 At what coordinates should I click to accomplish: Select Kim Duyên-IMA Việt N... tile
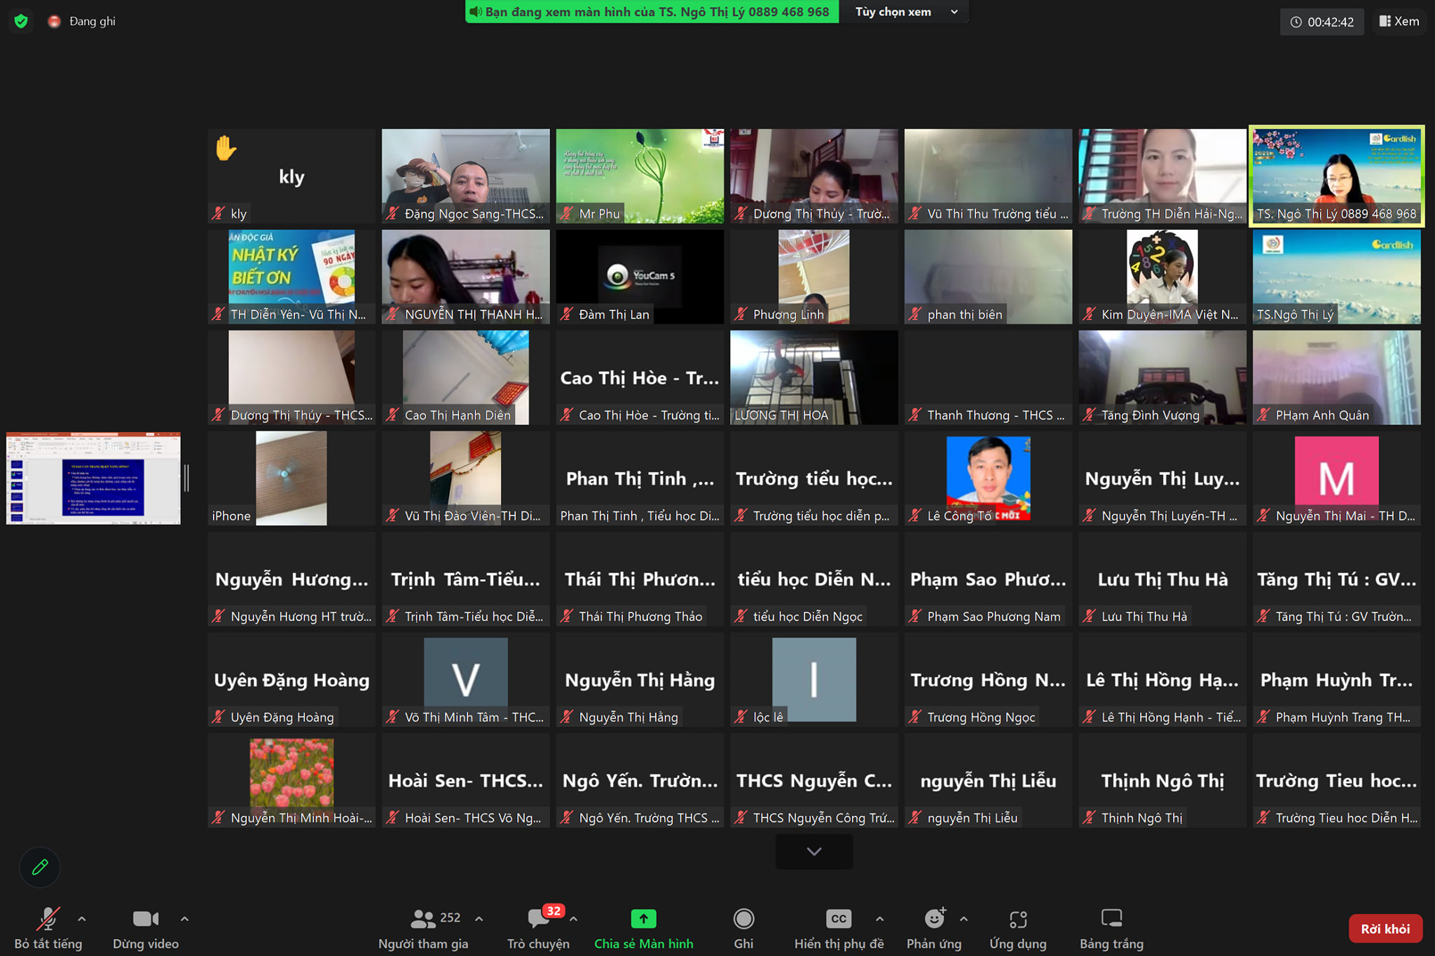click(1162, 277)
